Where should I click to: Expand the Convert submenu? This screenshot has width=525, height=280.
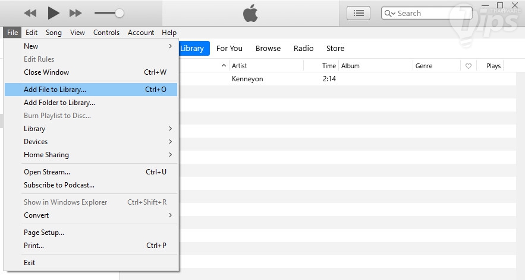point(91,215)
